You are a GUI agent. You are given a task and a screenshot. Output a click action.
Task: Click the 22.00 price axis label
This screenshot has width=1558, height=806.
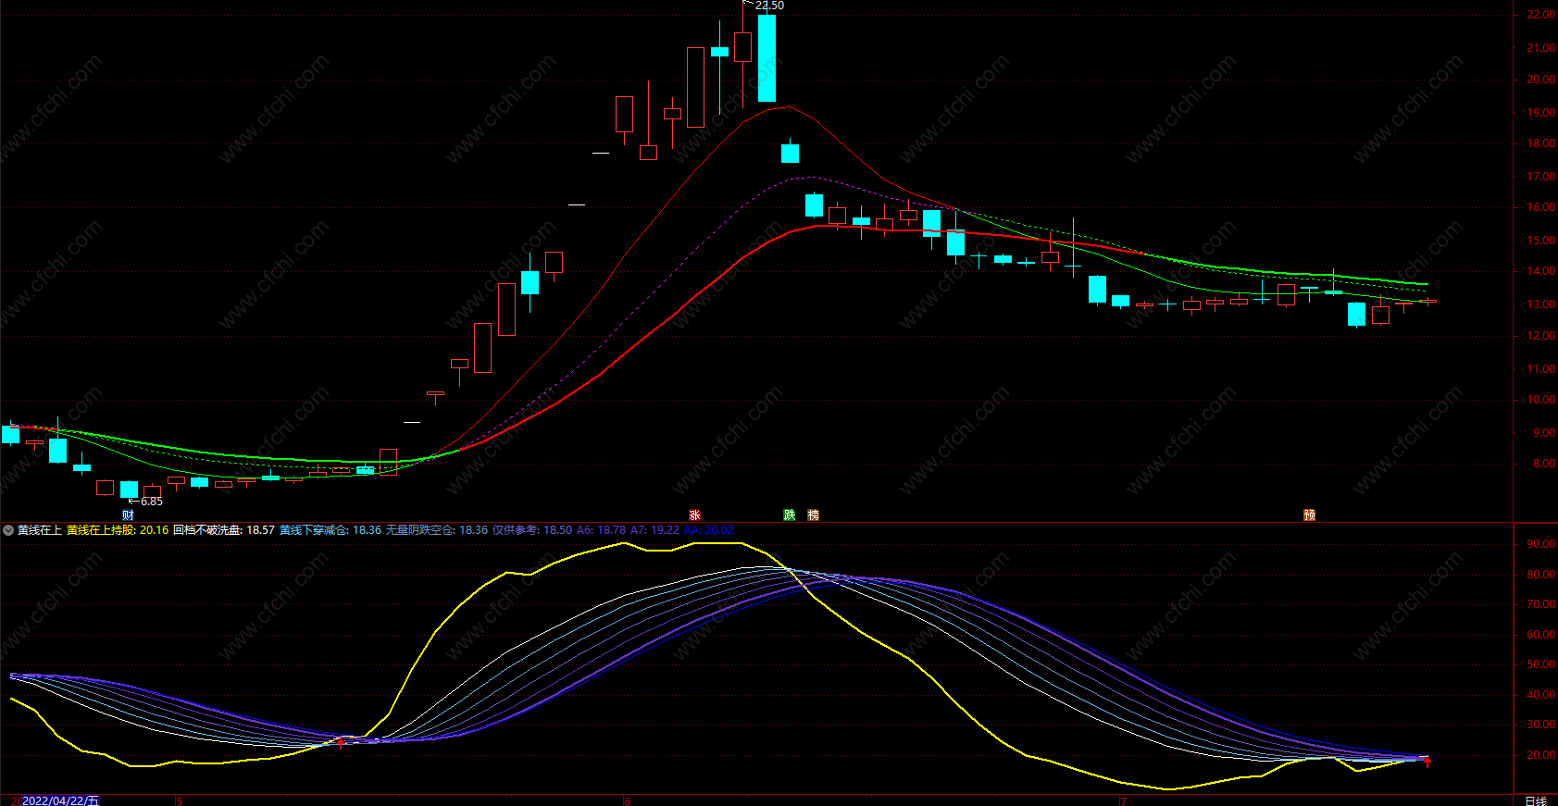tap(1541, 16)
